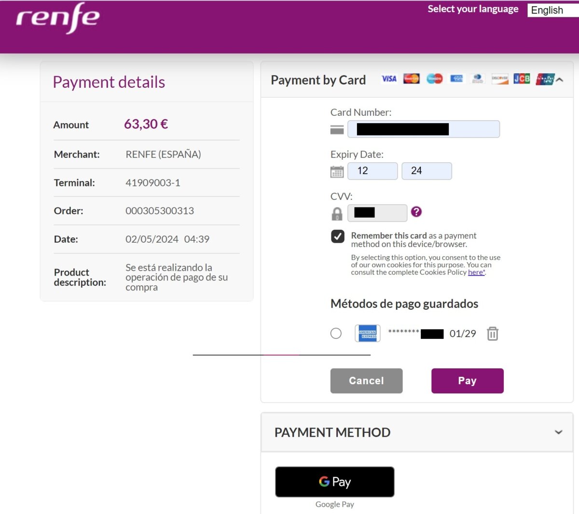Viewport: 579px width, 514px height.
Task: Delete the saved American Express card
Action: click(x=492, y=333)
